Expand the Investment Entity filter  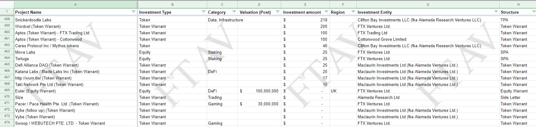(x=496, y=12)
